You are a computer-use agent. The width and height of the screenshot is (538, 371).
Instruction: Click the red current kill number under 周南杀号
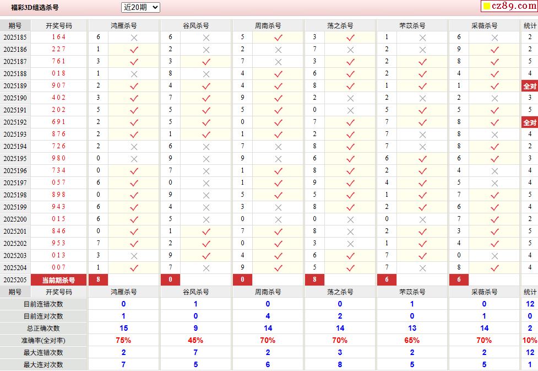click(x=242, y=279)
